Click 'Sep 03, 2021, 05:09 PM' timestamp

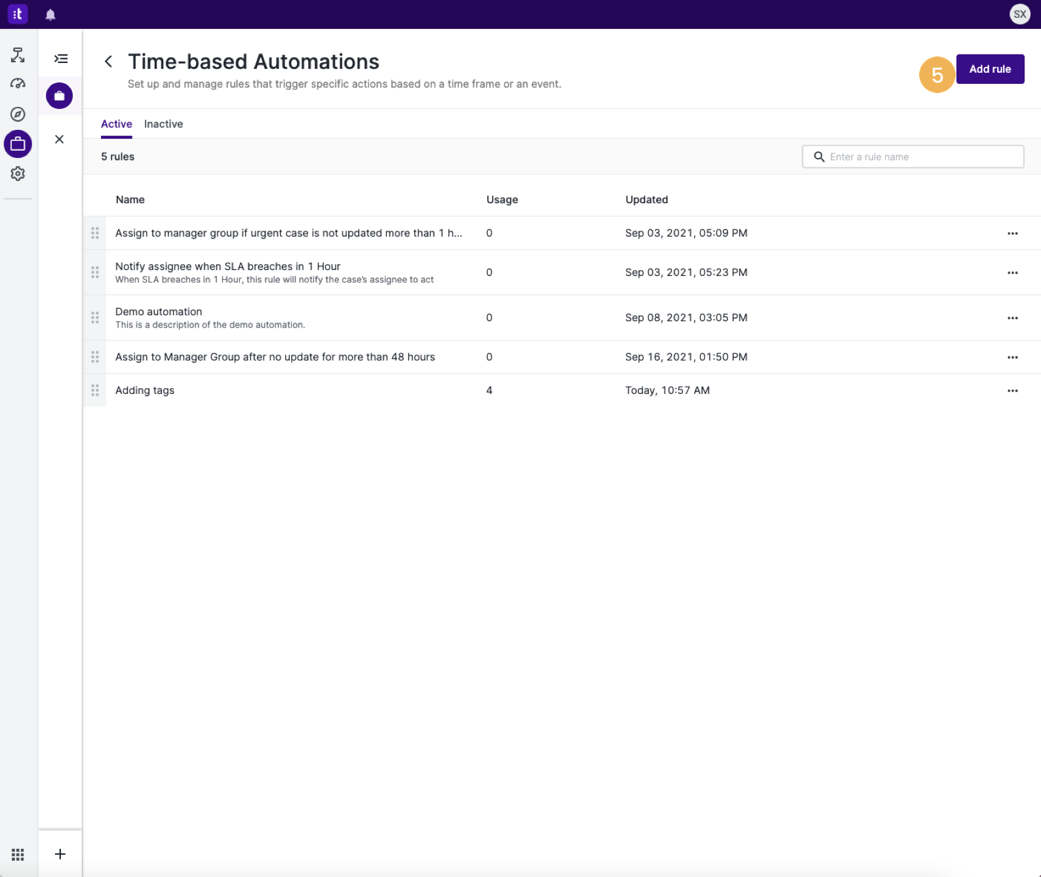686,233
